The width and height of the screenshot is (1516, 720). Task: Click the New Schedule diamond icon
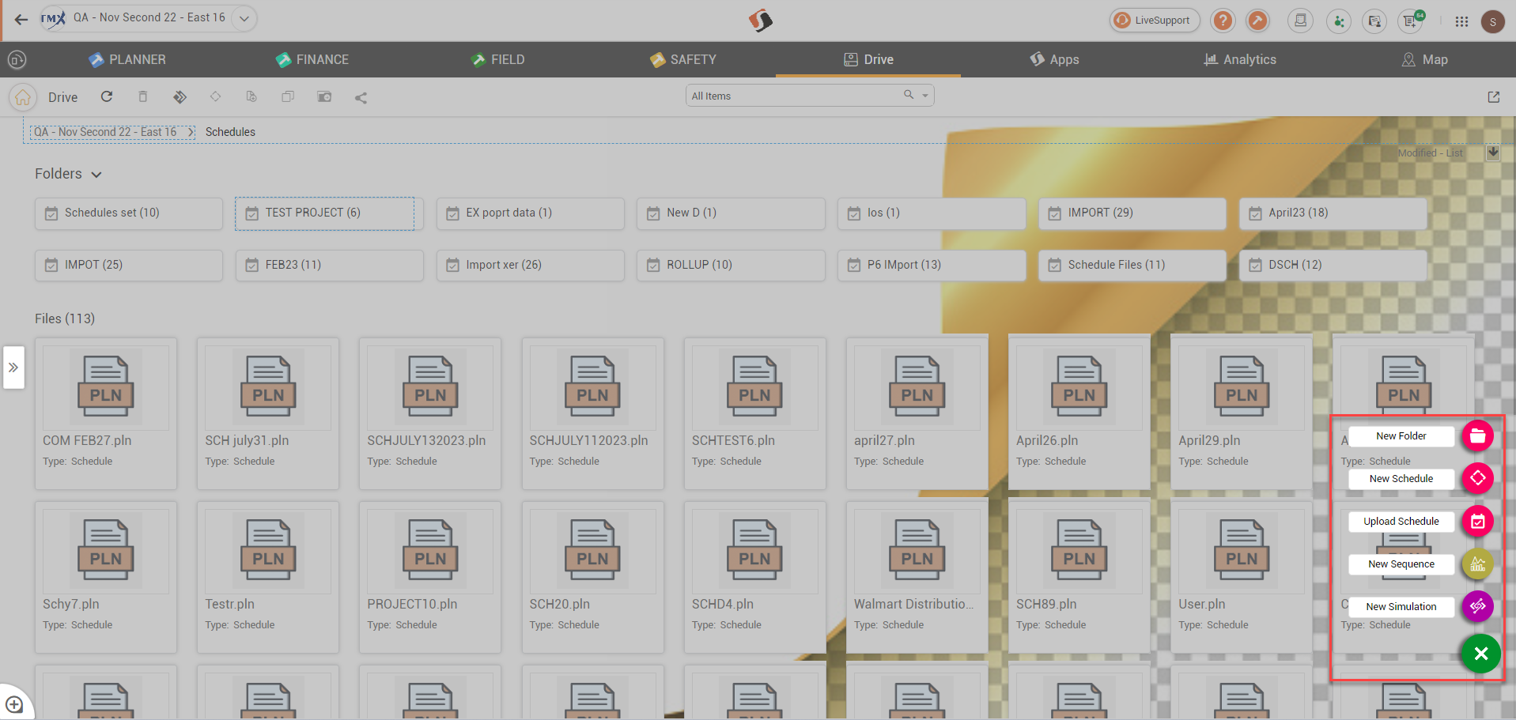coord(1477,478)
